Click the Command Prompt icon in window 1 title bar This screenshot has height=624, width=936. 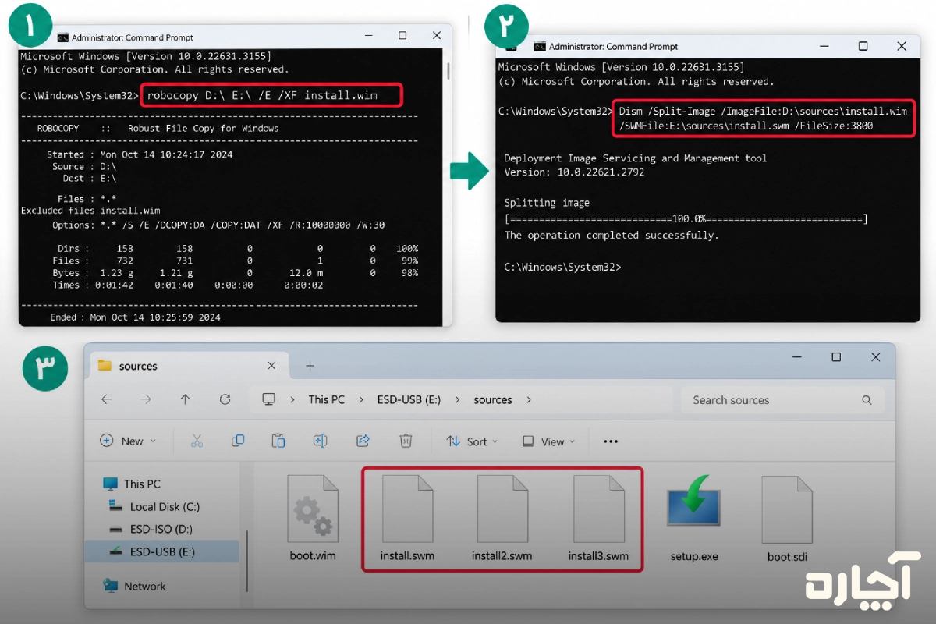[x=62, y=37]
